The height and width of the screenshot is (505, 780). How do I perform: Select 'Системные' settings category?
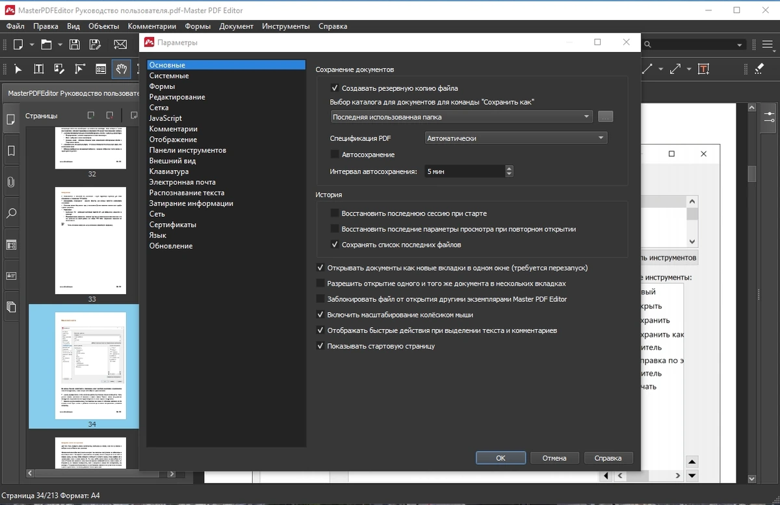point(226,76)
